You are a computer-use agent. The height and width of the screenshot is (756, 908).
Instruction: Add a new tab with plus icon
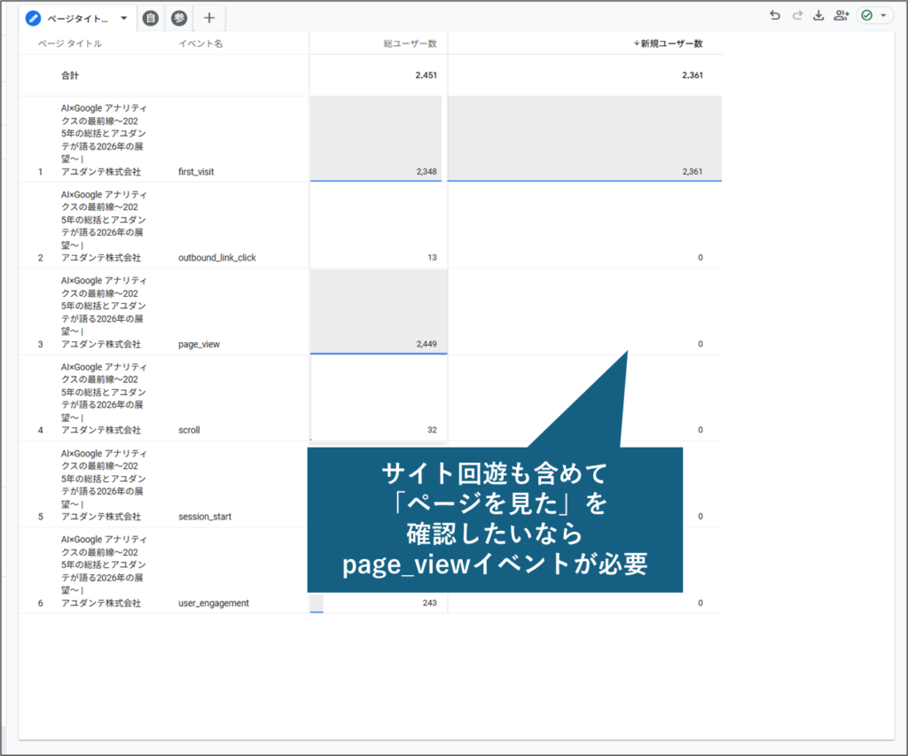tap(209, 18)
